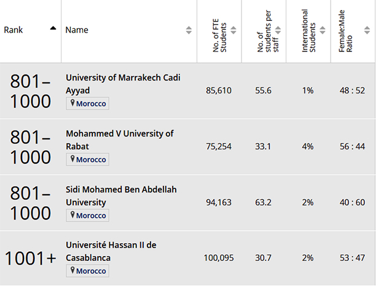Sort table by Rank column arrow

[53, 28]
